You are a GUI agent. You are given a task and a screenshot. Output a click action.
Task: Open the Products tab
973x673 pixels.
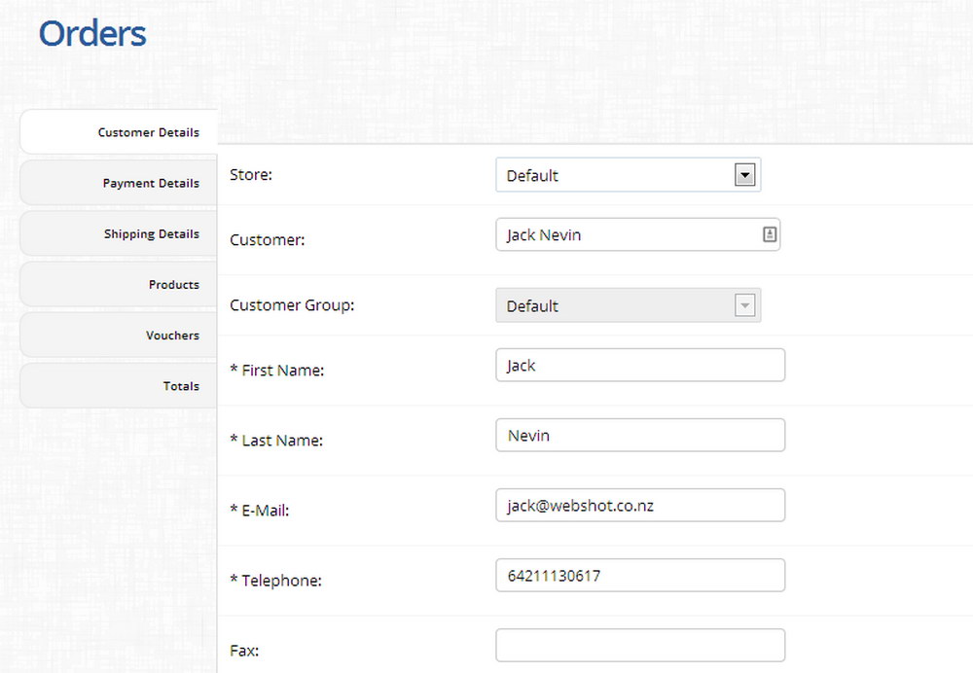tap(119, 285)
